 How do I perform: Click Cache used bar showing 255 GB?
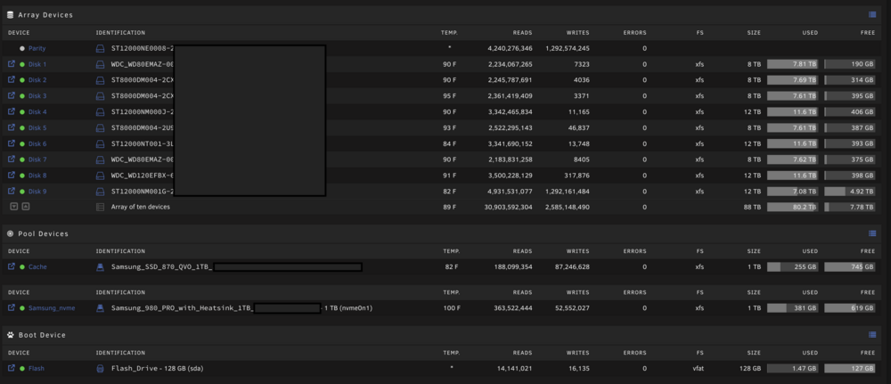pyautogui.click(x=793, y=267)
